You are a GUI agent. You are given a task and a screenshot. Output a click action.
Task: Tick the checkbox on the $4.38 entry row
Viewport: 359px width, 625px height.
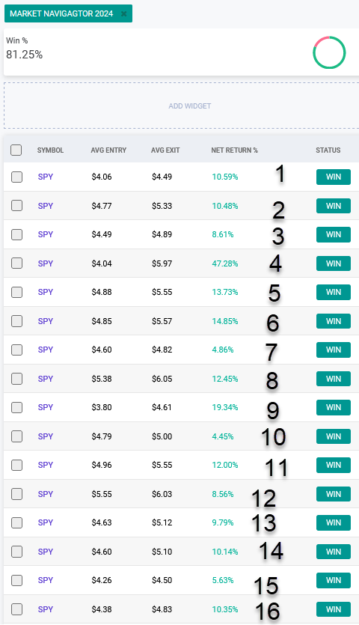16,609
